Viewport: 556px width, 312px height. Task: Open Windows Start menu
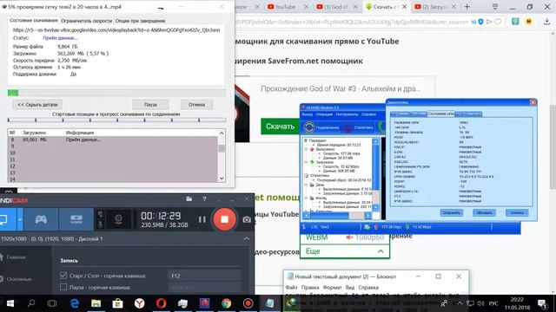point(10,303)
